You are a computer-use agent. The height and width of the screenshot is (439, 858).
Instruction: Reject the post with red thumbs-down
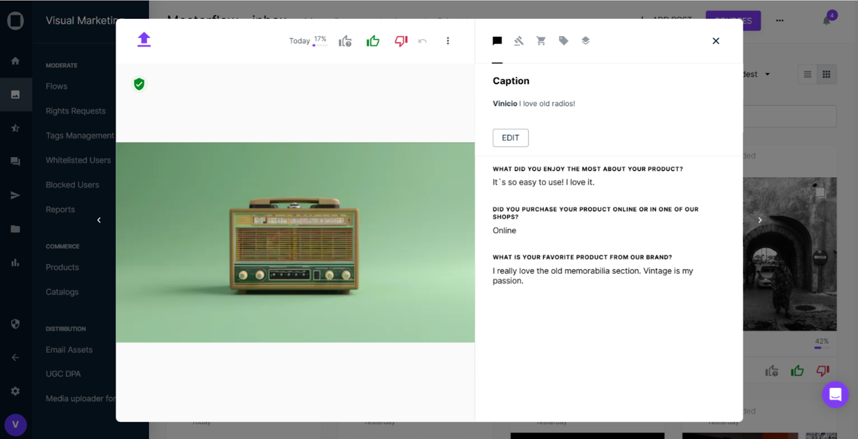coord(401,41)
